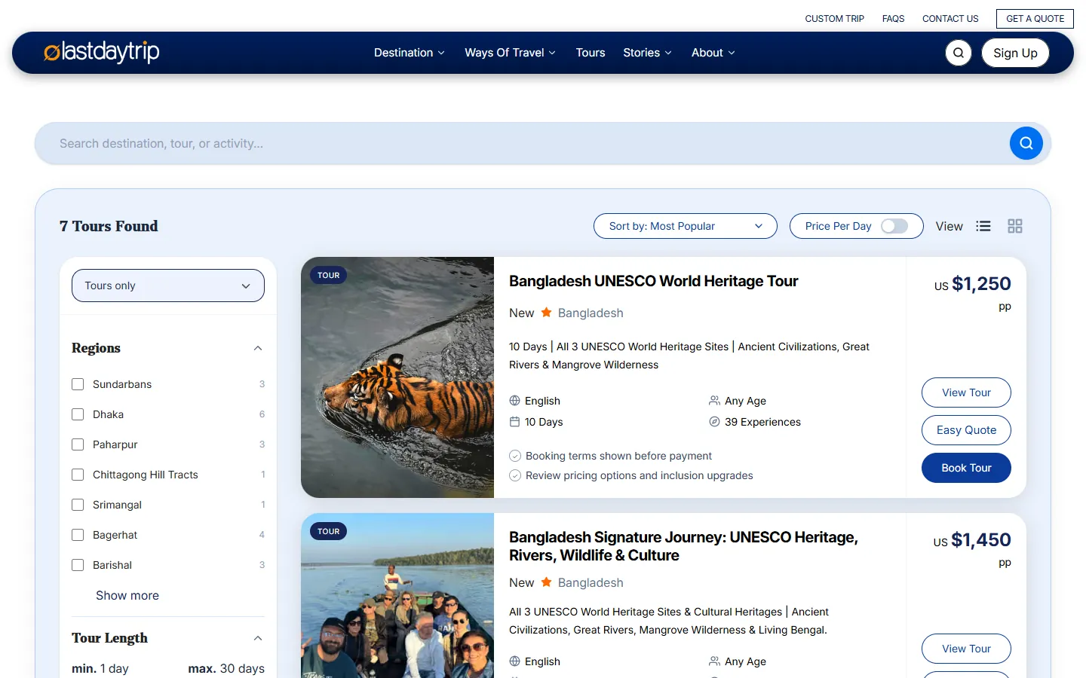This screenshot has width=1086, height=678.
Task: Click the lastdaytrip logo
Action: click(x=102, y=52)
